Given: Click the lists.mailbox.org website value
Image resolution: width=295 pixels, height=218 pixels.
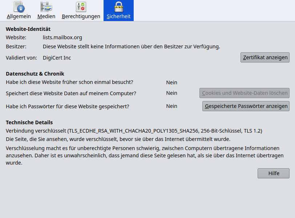Looking at the screenshot, I should click(x=62, y=37).
